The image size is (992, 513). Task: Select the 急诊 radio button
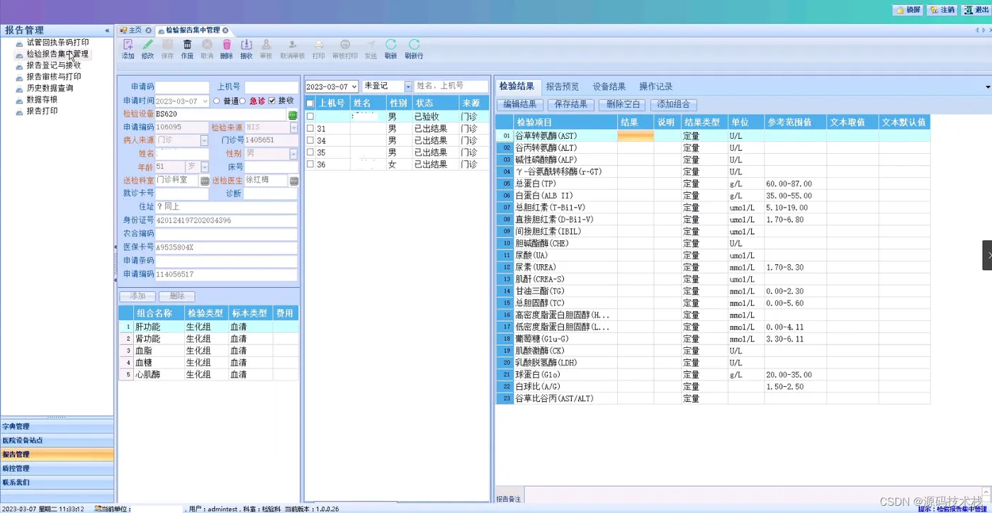pos(243,101)
